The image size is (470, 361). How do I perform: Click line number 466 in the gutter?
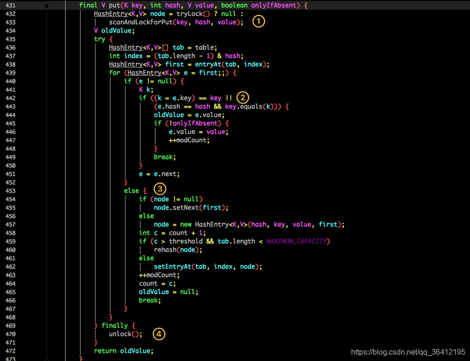point(10,301)
